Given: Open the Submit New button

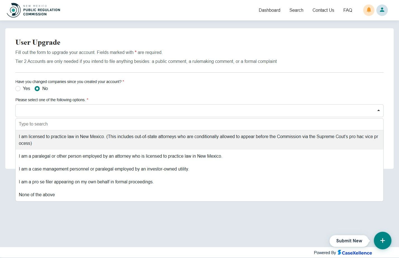Looking at the screenshot, I should coord(349,241).
